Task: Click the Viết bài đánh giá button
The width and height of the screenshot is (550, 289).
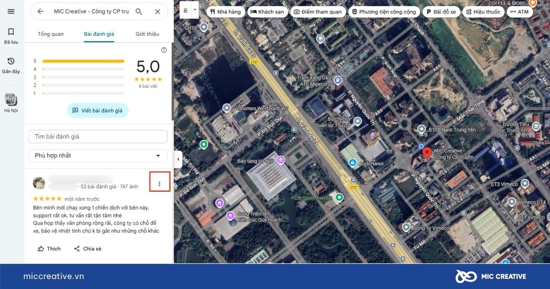Action: 98,111
